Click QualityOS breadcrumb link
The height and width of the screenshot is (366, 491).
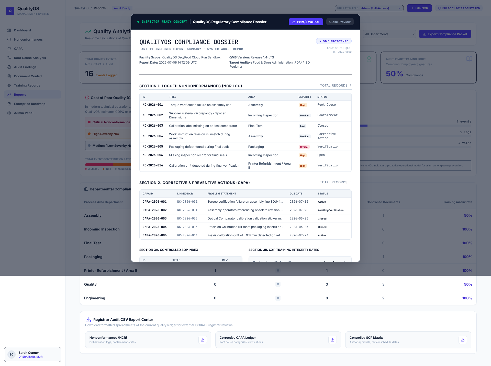pos(81,8)
